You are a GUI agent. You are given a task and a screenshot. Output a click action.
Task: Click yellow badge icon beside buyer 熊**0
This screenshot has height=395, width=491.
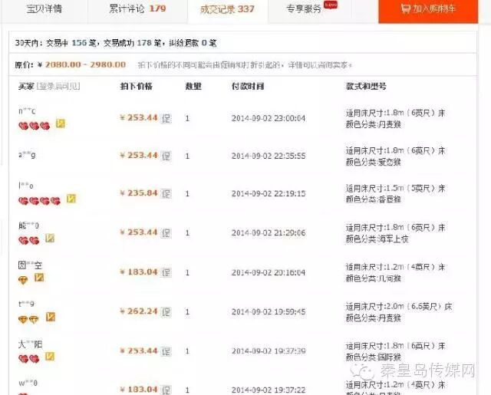[50, 239]
